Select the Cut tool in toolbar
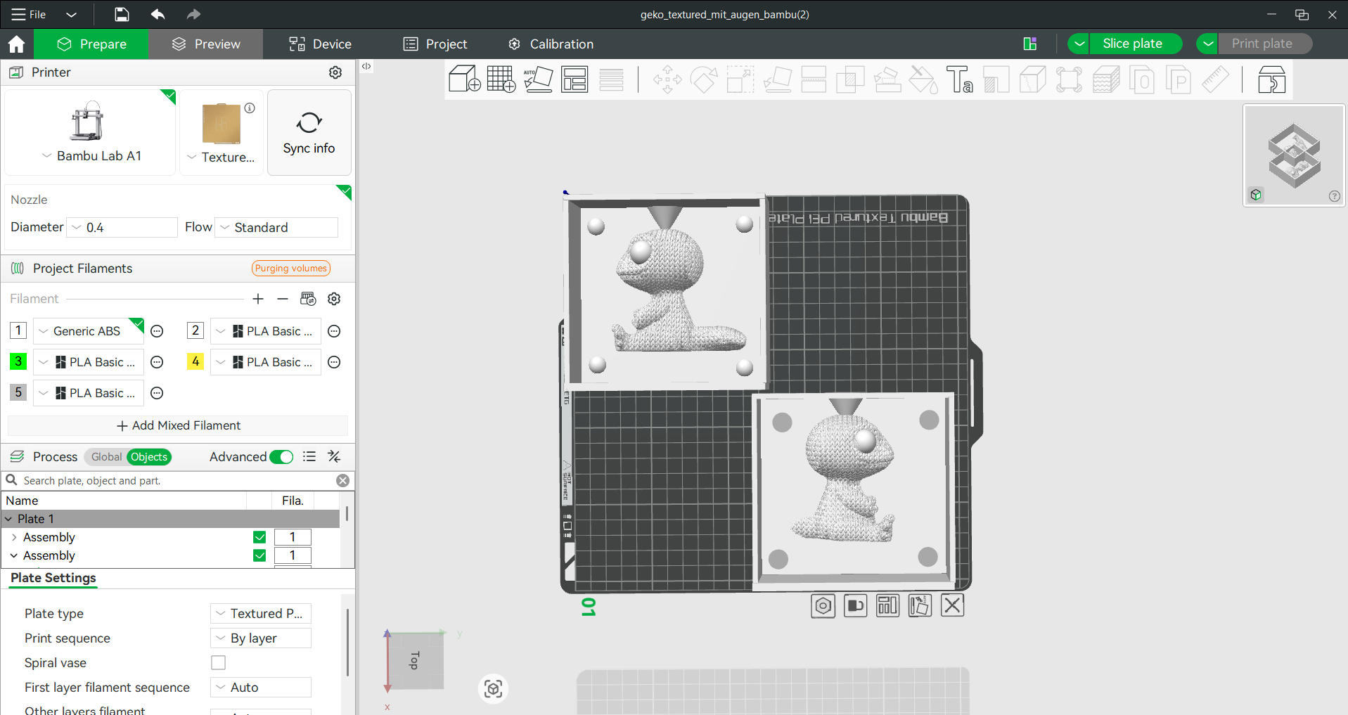The height and width of the screenshot is (715, 1348). click(x=814, y=79)
